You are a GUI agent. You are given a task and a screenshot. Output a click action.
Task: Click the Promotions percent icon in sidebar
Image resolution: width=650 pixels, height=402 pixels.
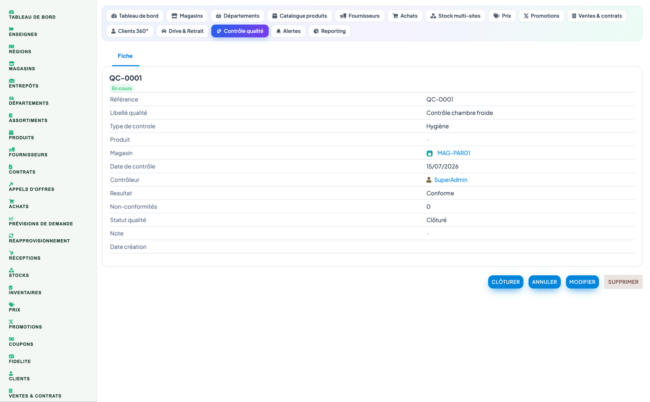[11, 322]
